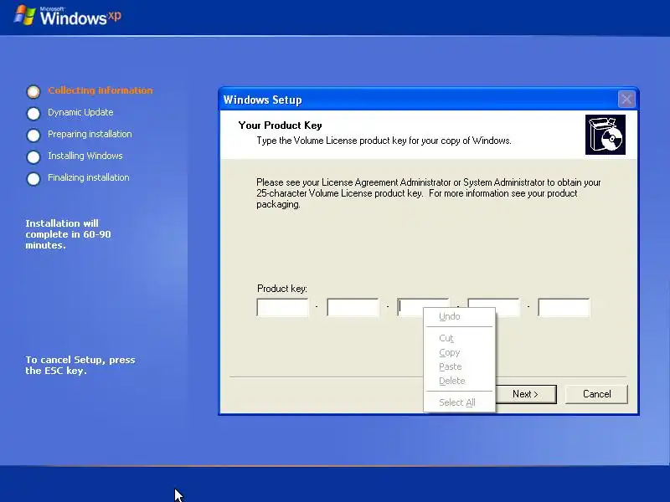Viewport: 670px width, 502px height.
Task: Click the Dynamic Update step bullet
Action: point(33,114)
